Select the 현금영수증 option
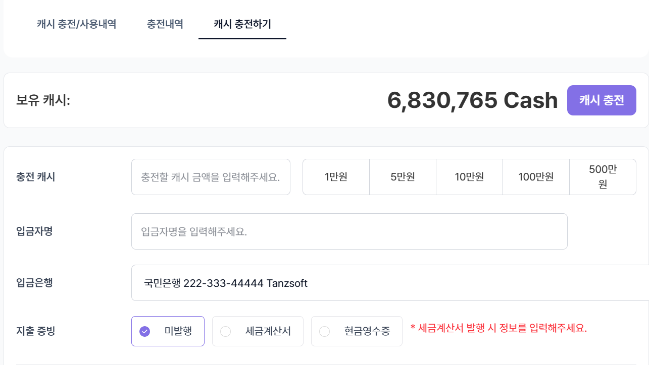Image resolution: width=649 pixels, height=365 pixels. pyautogui.click(x=357, y=331)
